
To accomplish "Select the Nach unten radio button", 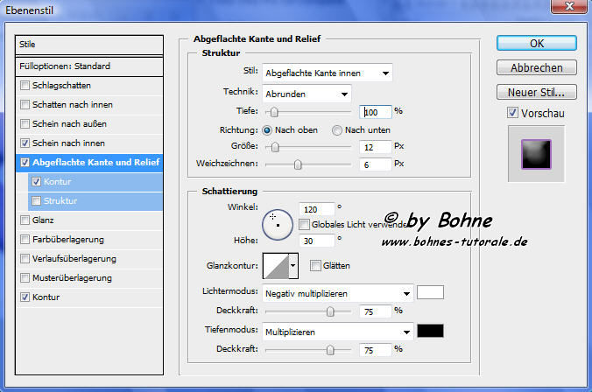I will (x=337, y=130).
